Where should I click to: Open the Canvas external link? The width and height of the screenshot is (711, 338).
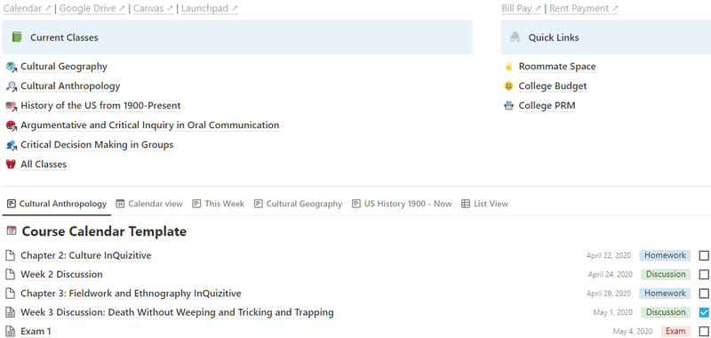click(x=153, y=8)
